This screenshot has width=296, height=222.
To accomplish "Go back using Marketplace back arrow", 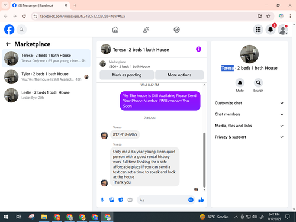I will tap(8, 44).
